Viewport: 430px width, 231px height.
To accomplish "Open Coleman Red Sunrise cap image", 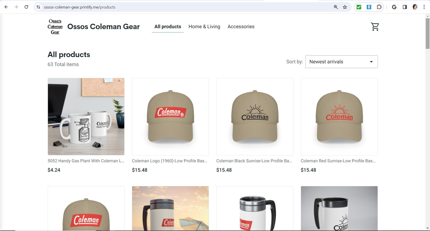I will (339, 117).
